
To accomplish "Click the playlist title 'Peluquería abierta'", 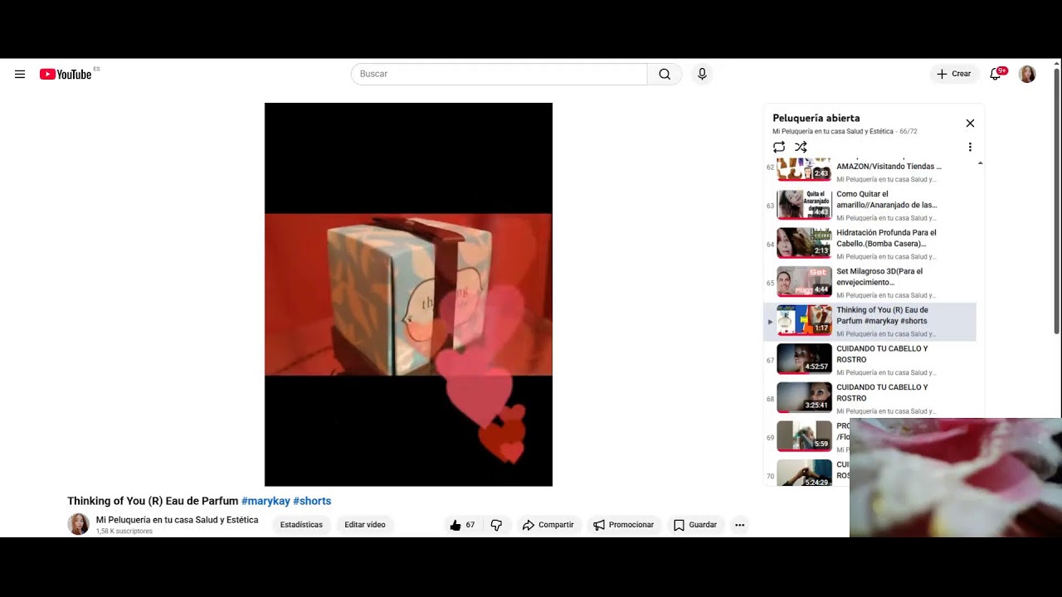I will pos(816,118).
